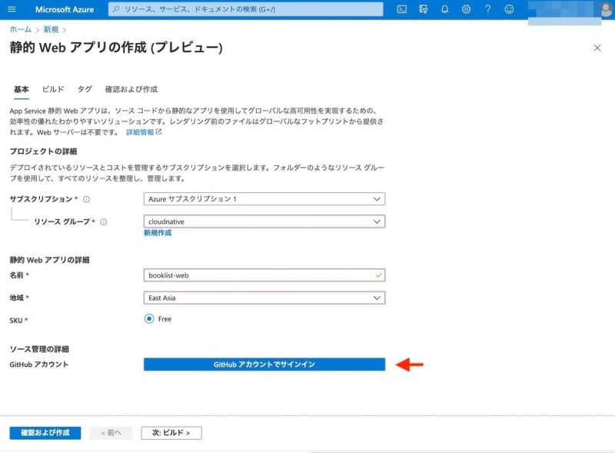The height and width of the screenshot is (453, 615).
Task: Select the Free SKU radio button
Action: [x=149, y=318]
